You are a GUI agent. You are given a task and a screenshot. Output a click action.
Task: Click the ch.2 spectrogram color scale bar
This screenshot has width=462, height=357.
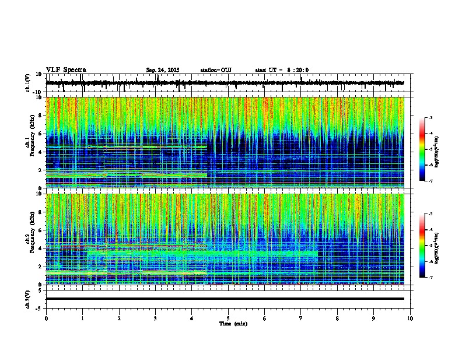[x=422, y=246]
